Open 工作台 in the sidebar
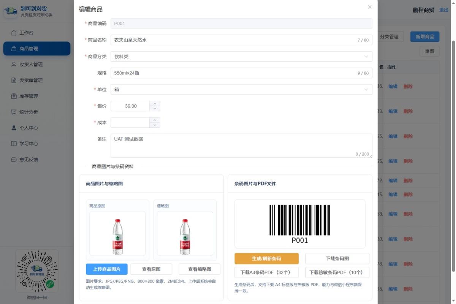The width and height of the screenshot is (456, 304). 37,33
